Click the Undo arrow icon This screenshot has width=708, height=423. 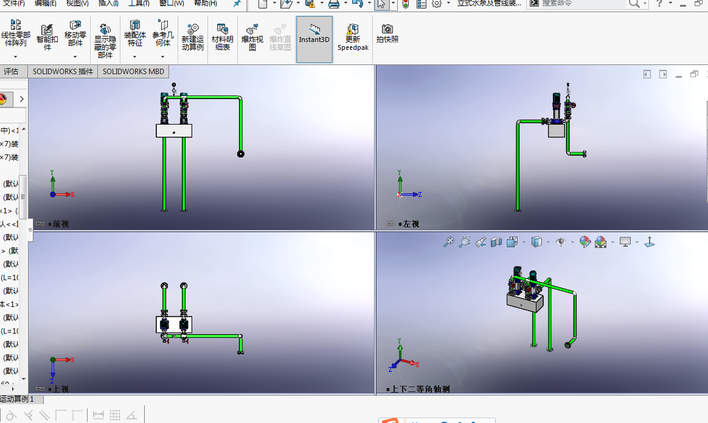click(x=357, y=4)
